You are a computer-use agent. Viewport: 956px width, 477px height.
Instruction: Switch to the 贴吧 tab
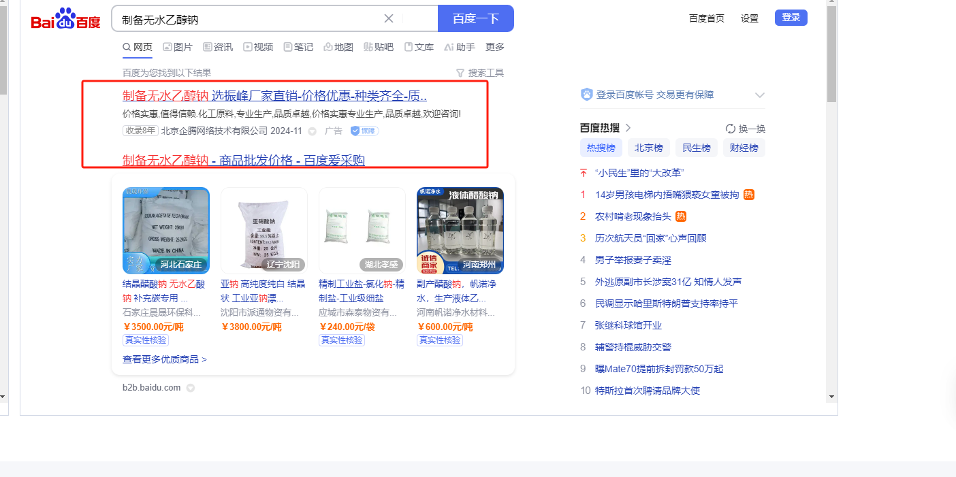click(x=379, y=47)
